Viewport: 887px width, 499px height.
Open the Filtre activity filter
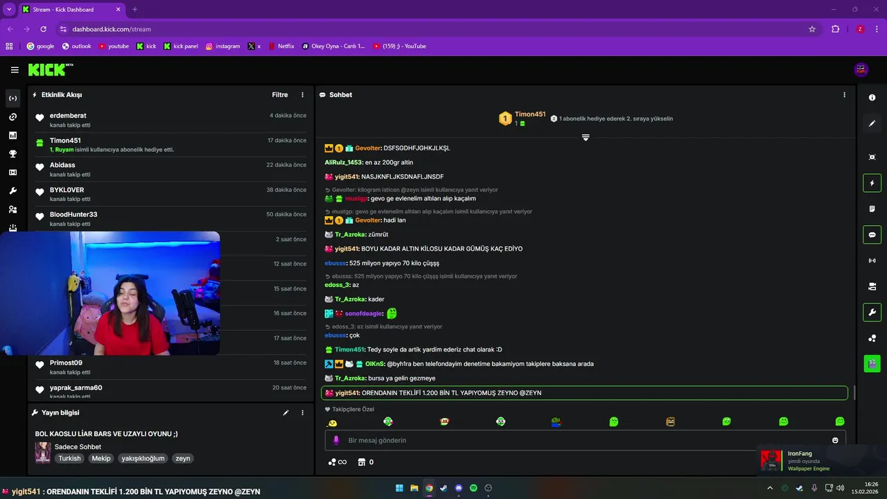pyautogui.click(x=280, y=95)
